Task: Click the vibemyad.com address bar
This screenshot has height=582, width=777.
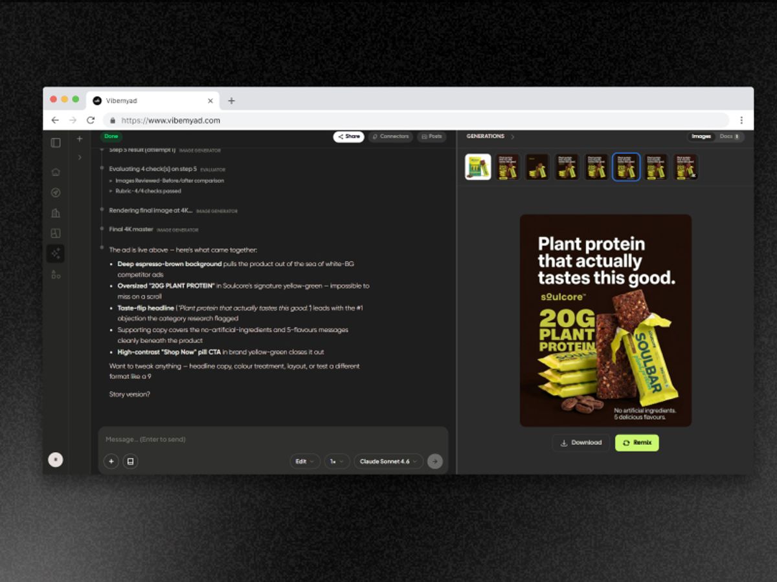Action: click(416, 120)
